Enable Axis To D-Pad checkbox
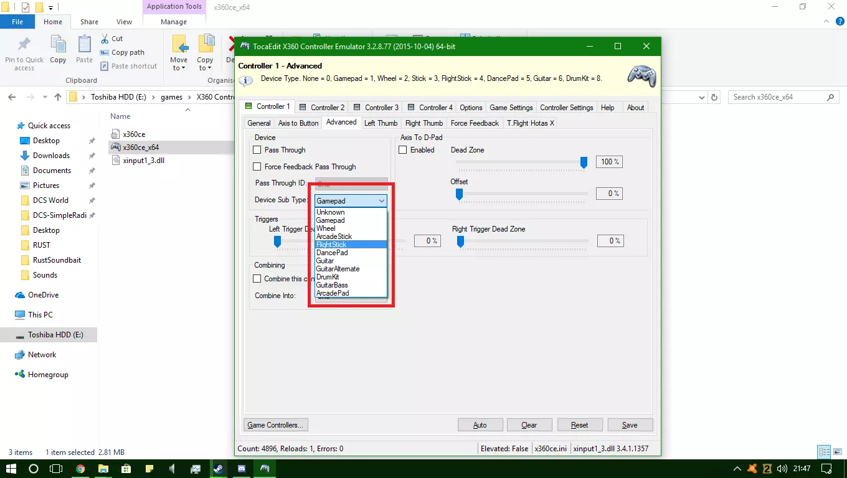847x478 pixels. tap(403, 150)
